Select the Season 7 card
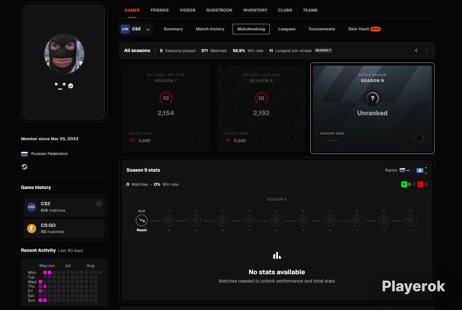462x310 pixels. (x=166, y=108)
